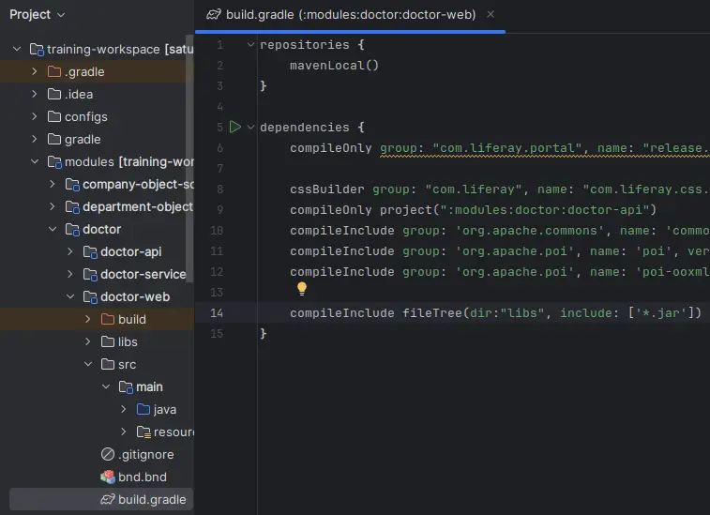Expand the doctor-service module
The height and width of the screenshot is (515, 710).
(69, 274)
